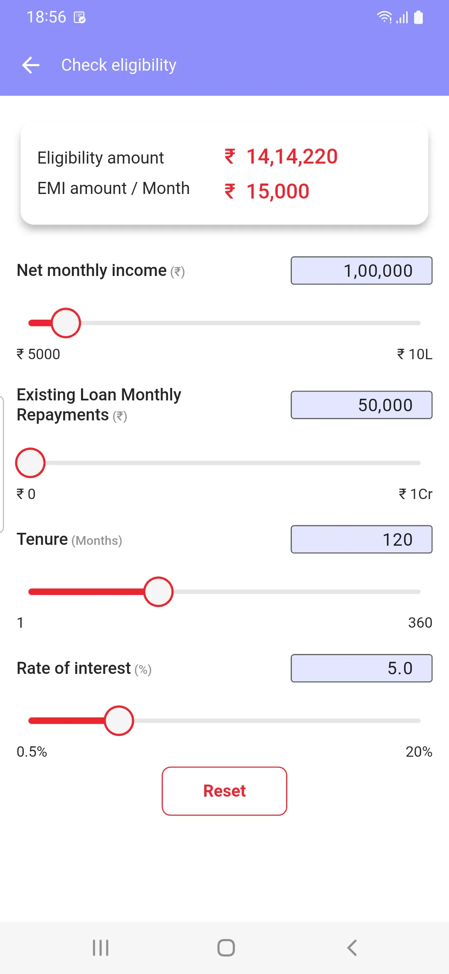Tap the Android recent apps icon
Screen dimensions: 449x974
point(101,948)
